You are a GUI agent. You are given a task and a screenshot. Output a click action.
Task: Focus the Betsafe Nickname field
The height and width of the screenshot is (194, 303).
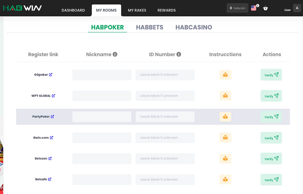pos(102,179)
